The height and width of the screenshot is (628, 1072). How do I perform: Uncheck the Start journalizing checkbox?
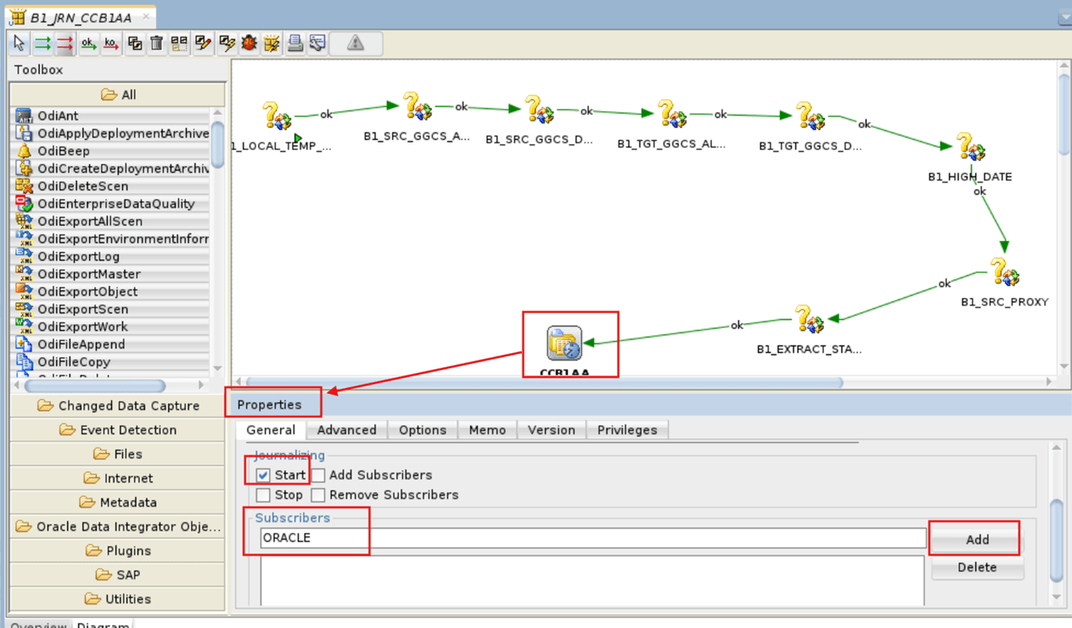pyautogui.click(x=263, y=475)
